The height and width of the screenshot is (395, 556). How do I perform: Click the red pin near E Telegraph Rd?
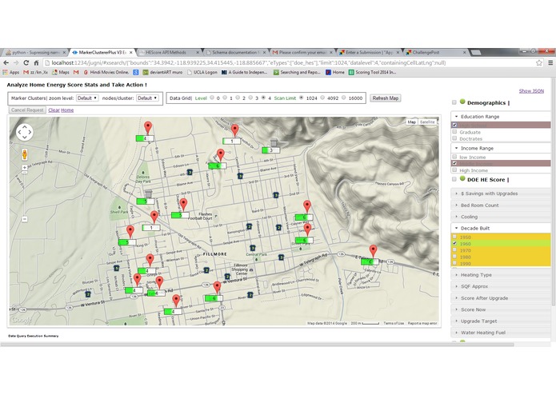pyautogui.click(x=373, y=251)
